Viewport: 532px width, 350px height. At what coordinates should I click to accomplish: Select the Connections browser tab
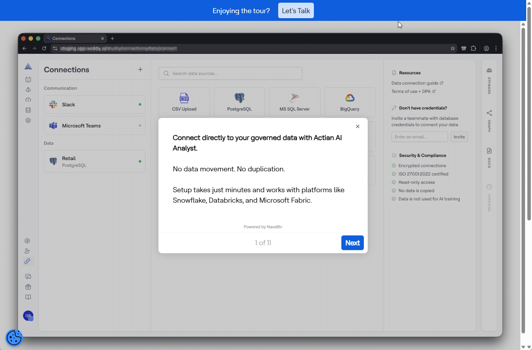75,38
